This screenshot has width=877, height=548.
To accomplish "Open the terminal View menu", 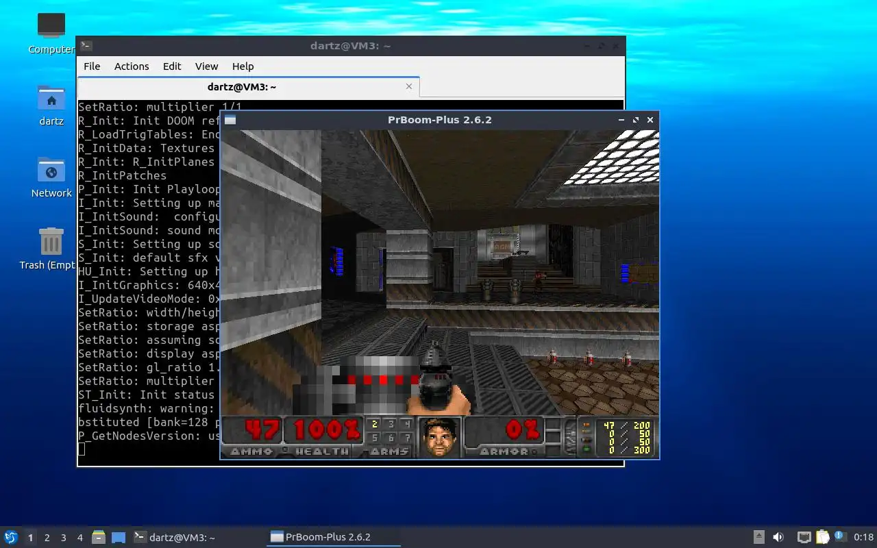I will [206, 66].
